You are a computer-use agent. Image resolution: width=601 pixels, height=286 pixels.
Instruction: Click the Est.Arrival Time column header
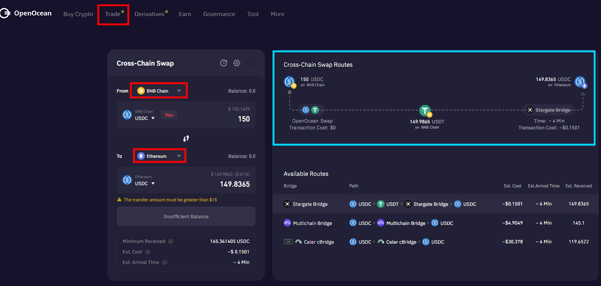[544, 186]
